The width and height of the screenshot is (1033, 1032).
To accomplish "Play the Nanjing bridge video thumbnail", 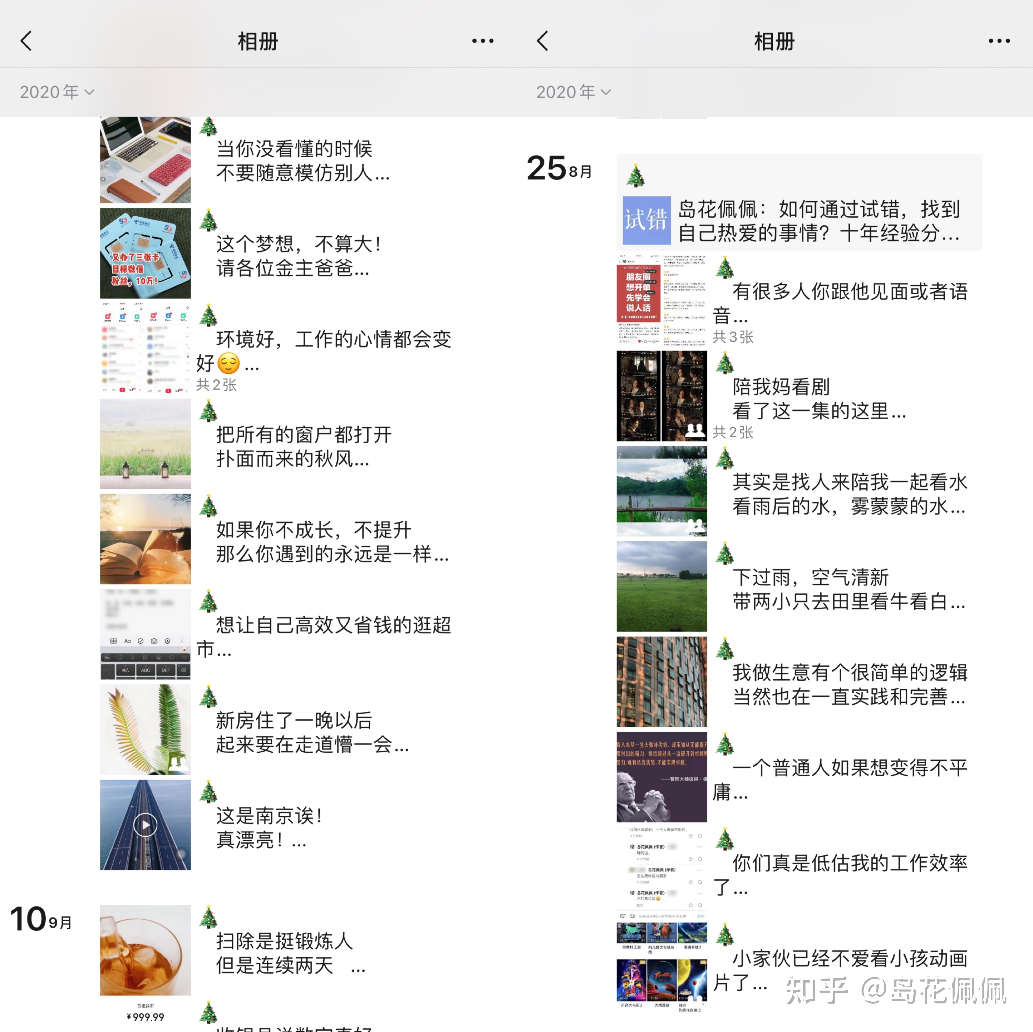I will pyautogui.click(x=146, y=825).
